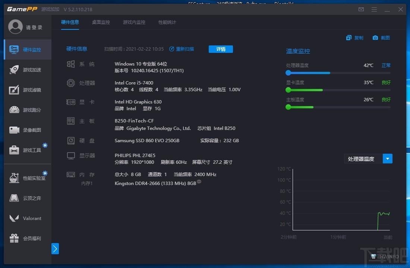Switch to 桌面监控 tab
This screenshot has height=268, width=410.
coord(101,22)
